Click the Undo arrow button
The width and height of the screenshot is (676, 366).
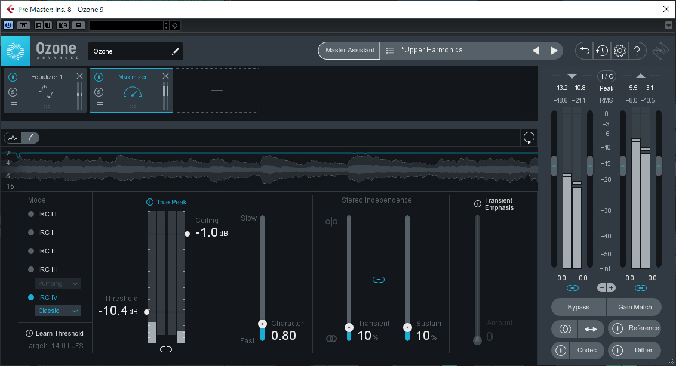click(584, 51)
